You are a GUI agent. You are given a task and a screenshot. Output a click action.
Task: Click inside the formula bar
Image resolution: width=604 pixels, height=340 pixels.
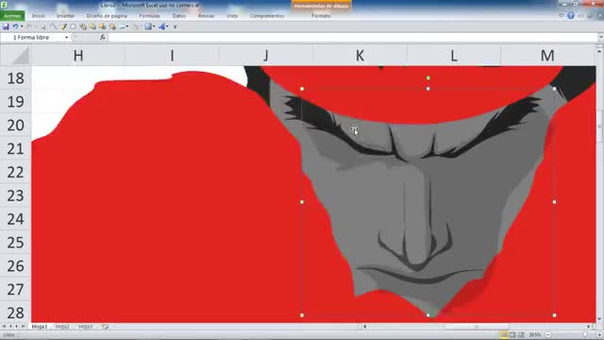click(x=352, y=38)
